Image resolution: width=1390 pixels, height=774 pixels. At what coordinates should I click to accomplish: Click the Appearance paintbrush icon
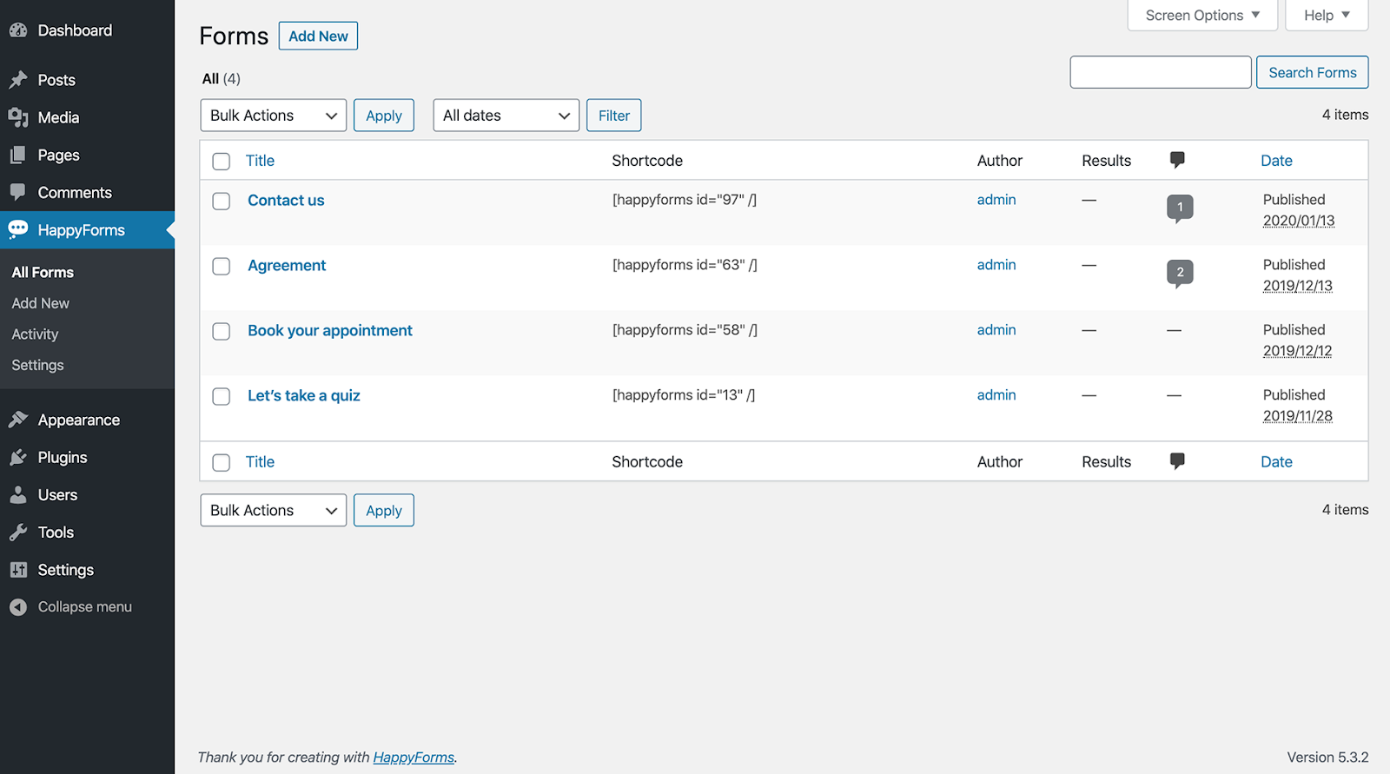[x=18, y=420]
